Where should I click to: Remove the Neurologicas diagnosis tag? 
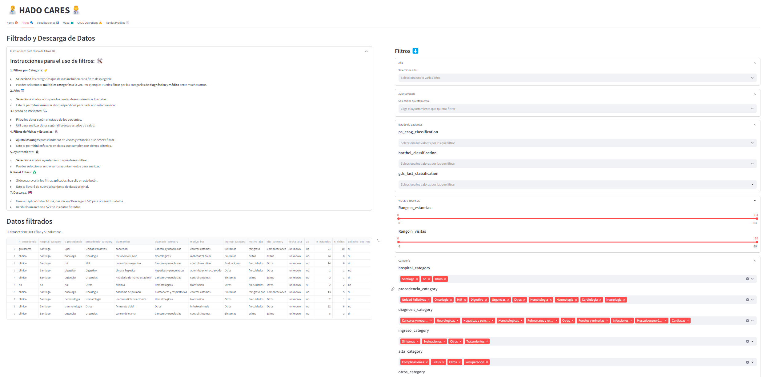(457, 321)
